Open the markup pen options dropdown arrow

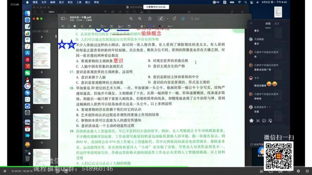pyautogui.click(x=167, y=18)
